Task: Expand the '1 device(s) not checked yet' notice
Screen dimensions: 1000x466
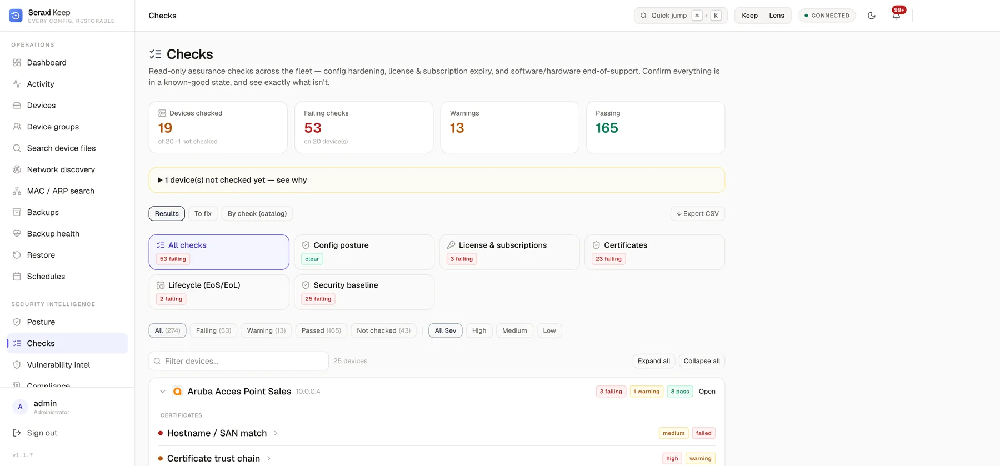Action: pyautogui.click(x=437, y=180)
